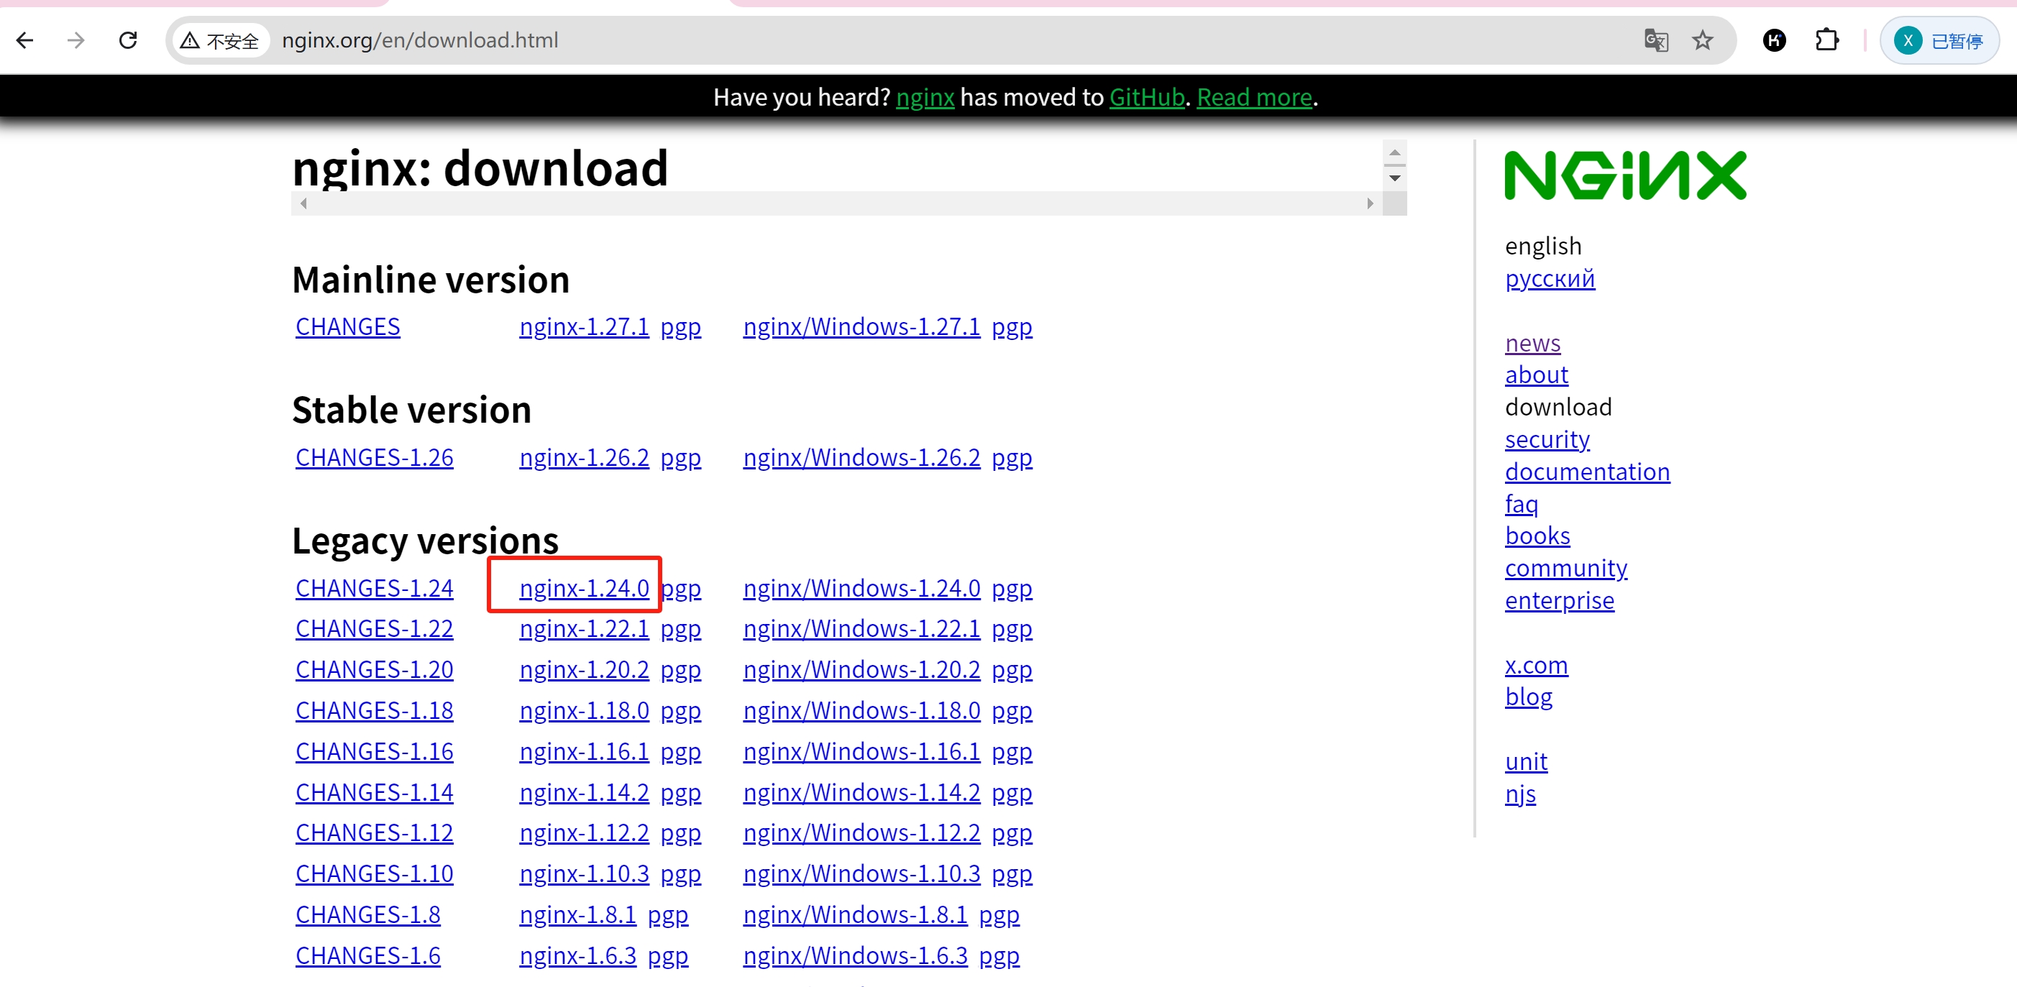The image size is (2017, 987).
Task: Download nginx-1.10.3
Action: [584, 873]
